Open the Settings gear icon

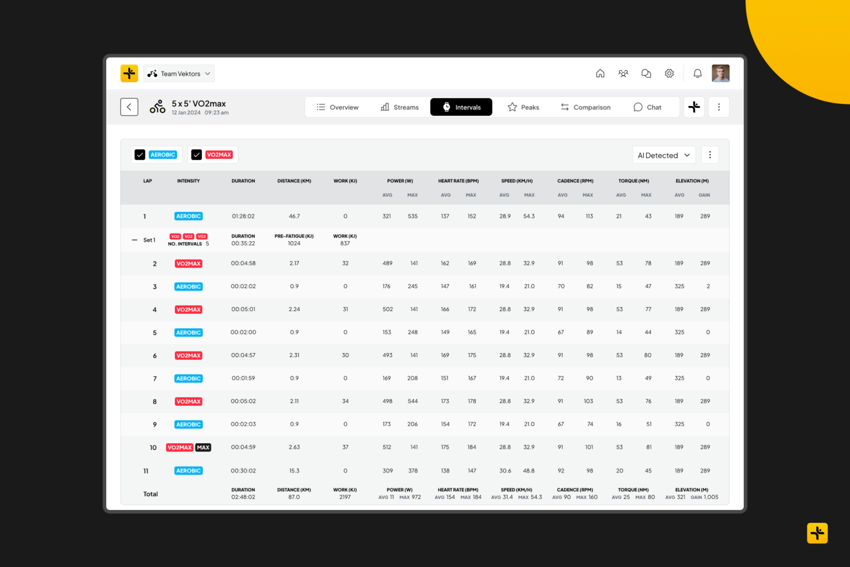pos(669,73)
